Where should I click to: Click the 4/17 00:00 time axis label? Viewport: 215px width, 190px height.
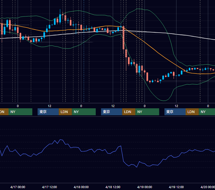click(18, 187)
